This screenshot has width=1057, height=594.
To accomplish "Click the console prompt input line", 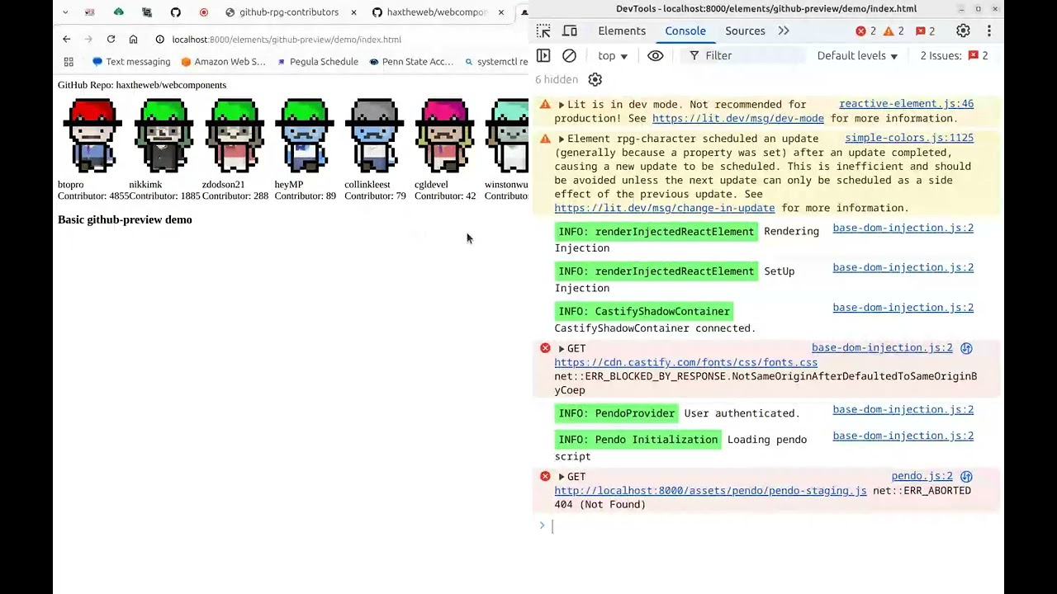I will coord(768,526).
